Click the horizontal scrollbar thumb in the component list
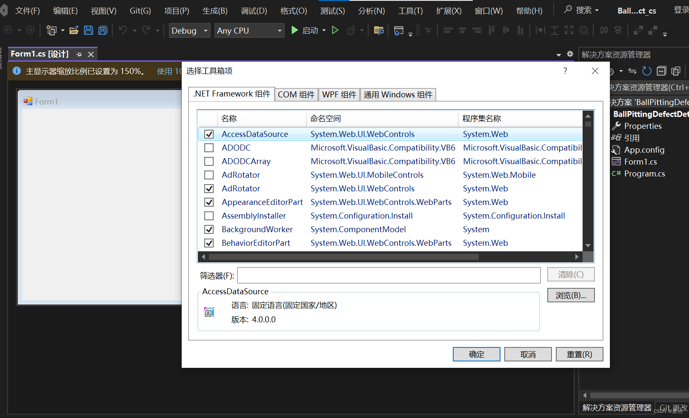The height and width of the screenshot is (418, 689). coord(343,257)
